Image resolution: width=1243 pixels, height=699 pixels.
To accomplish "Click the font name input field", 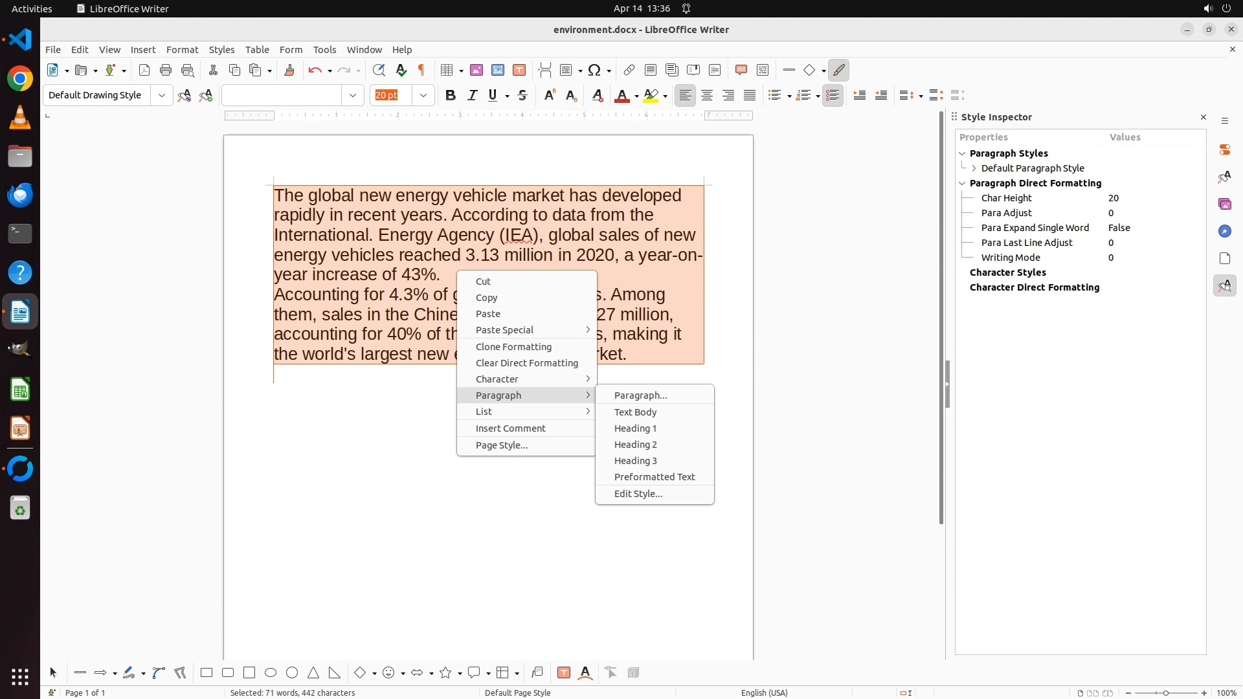I will [282, 96].
